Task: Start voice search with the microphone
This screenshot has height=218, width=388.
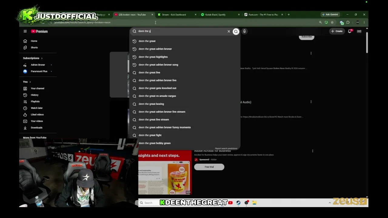Action: coord(244,31)
